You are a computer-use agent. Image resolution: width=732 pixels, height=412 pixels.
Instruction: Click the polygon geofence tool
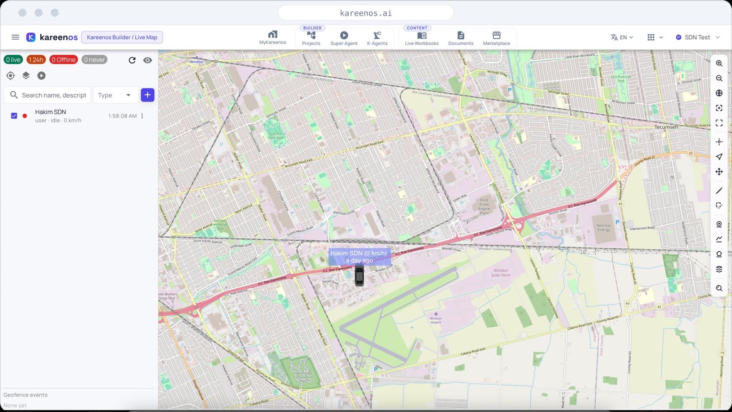[x=719, y=254]
